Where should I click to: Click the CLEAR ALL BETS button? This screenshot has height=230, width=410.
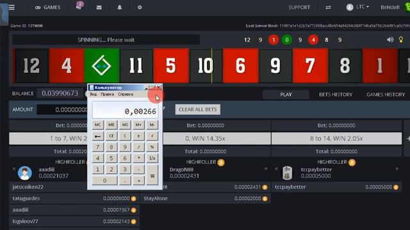[x=198, y=109]
